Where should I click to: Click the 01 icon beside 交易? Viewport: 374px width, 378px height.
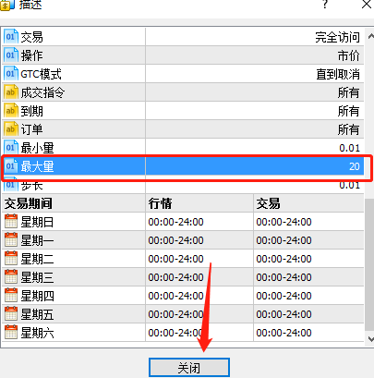click(x=11, y=37)
